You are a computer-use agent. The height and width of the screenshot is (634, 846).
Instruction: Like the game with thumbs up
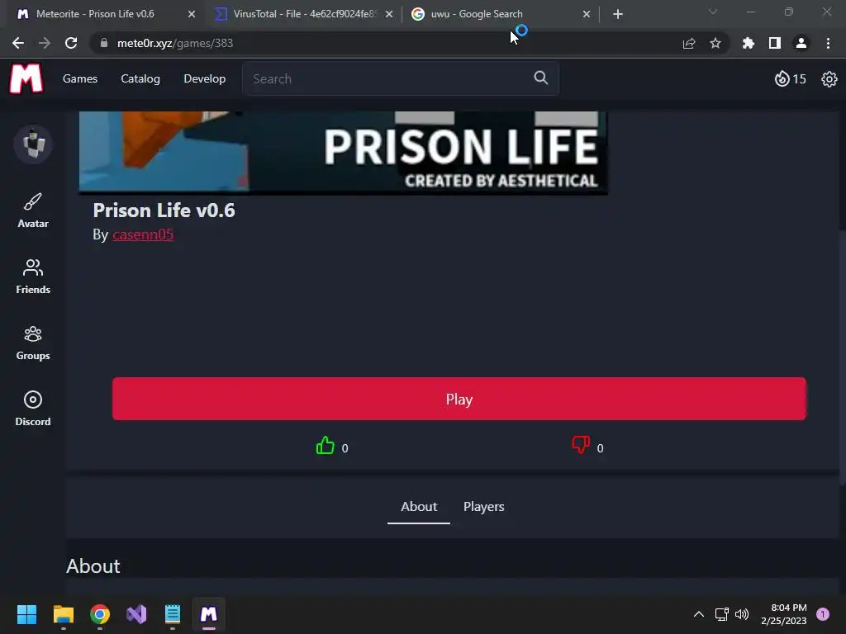point(325,446)
